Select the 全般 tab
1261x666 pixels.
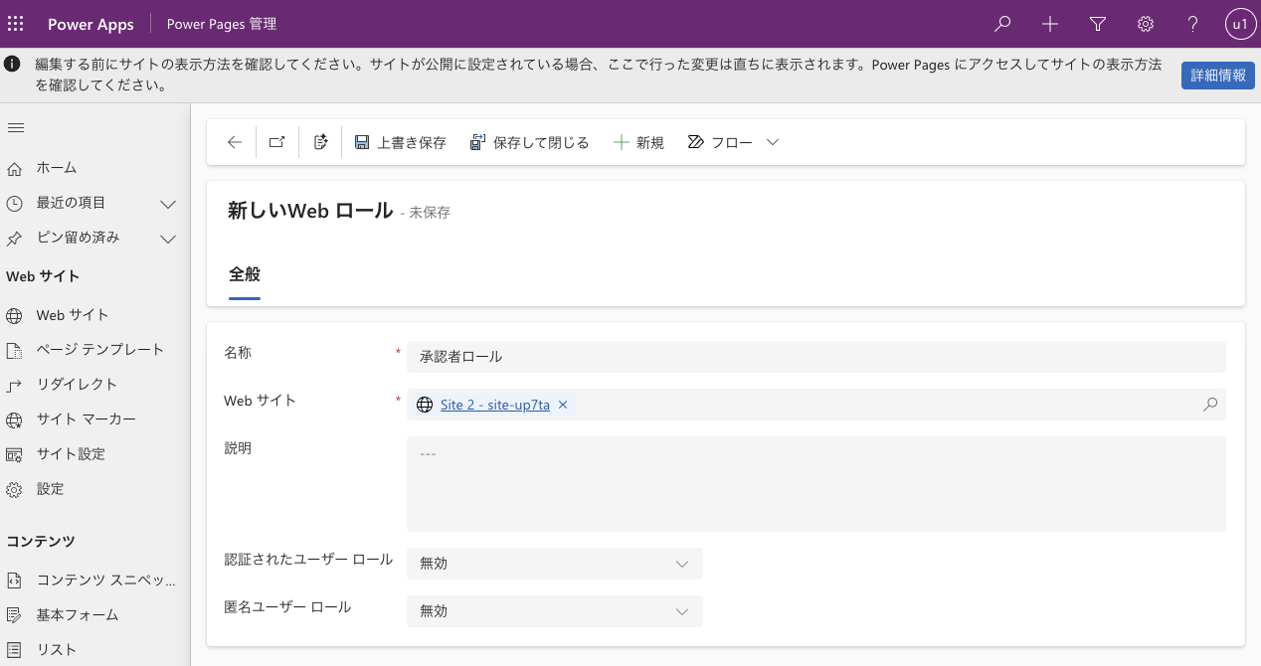(245, 274)
